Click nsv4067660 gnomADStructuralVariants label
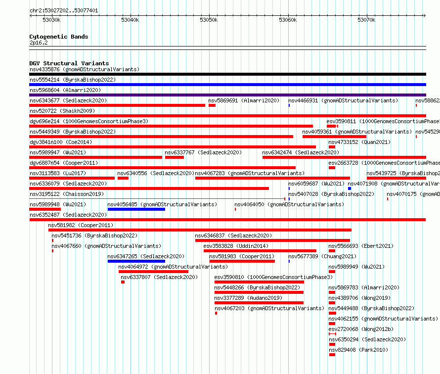 pyautogui.click(x=106, y=246)
